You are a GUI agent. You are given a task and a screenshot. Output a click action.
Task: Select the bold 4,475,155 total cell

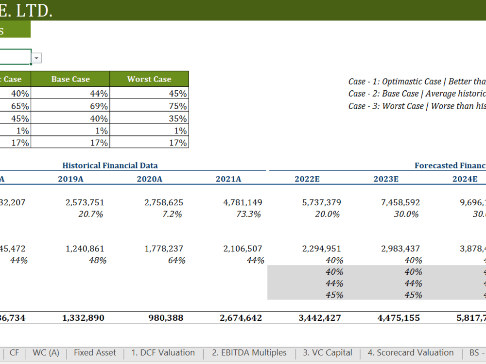(x=399, y=318)
